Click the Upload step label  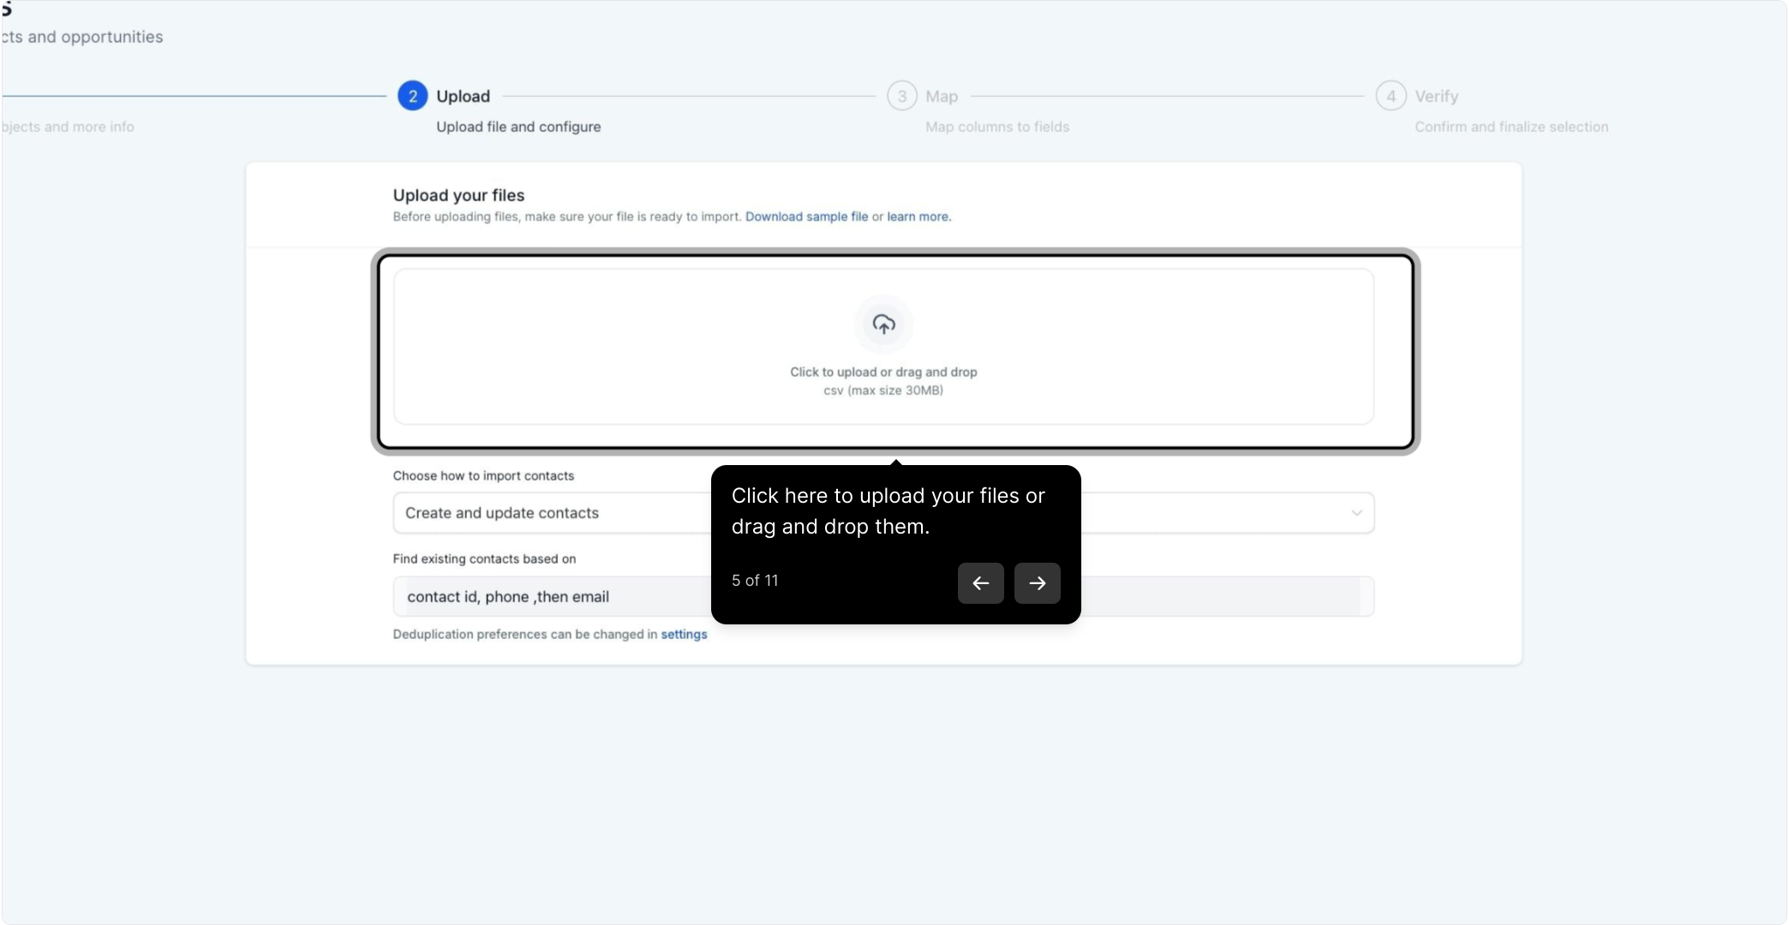463,96
